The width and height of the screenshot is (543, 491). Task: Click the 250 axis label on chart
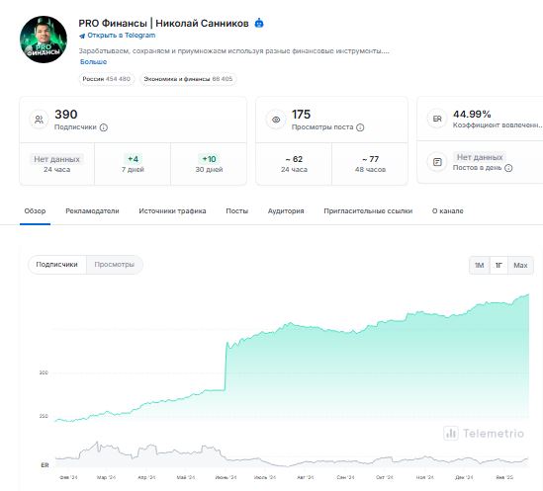[x=44, y=416]
